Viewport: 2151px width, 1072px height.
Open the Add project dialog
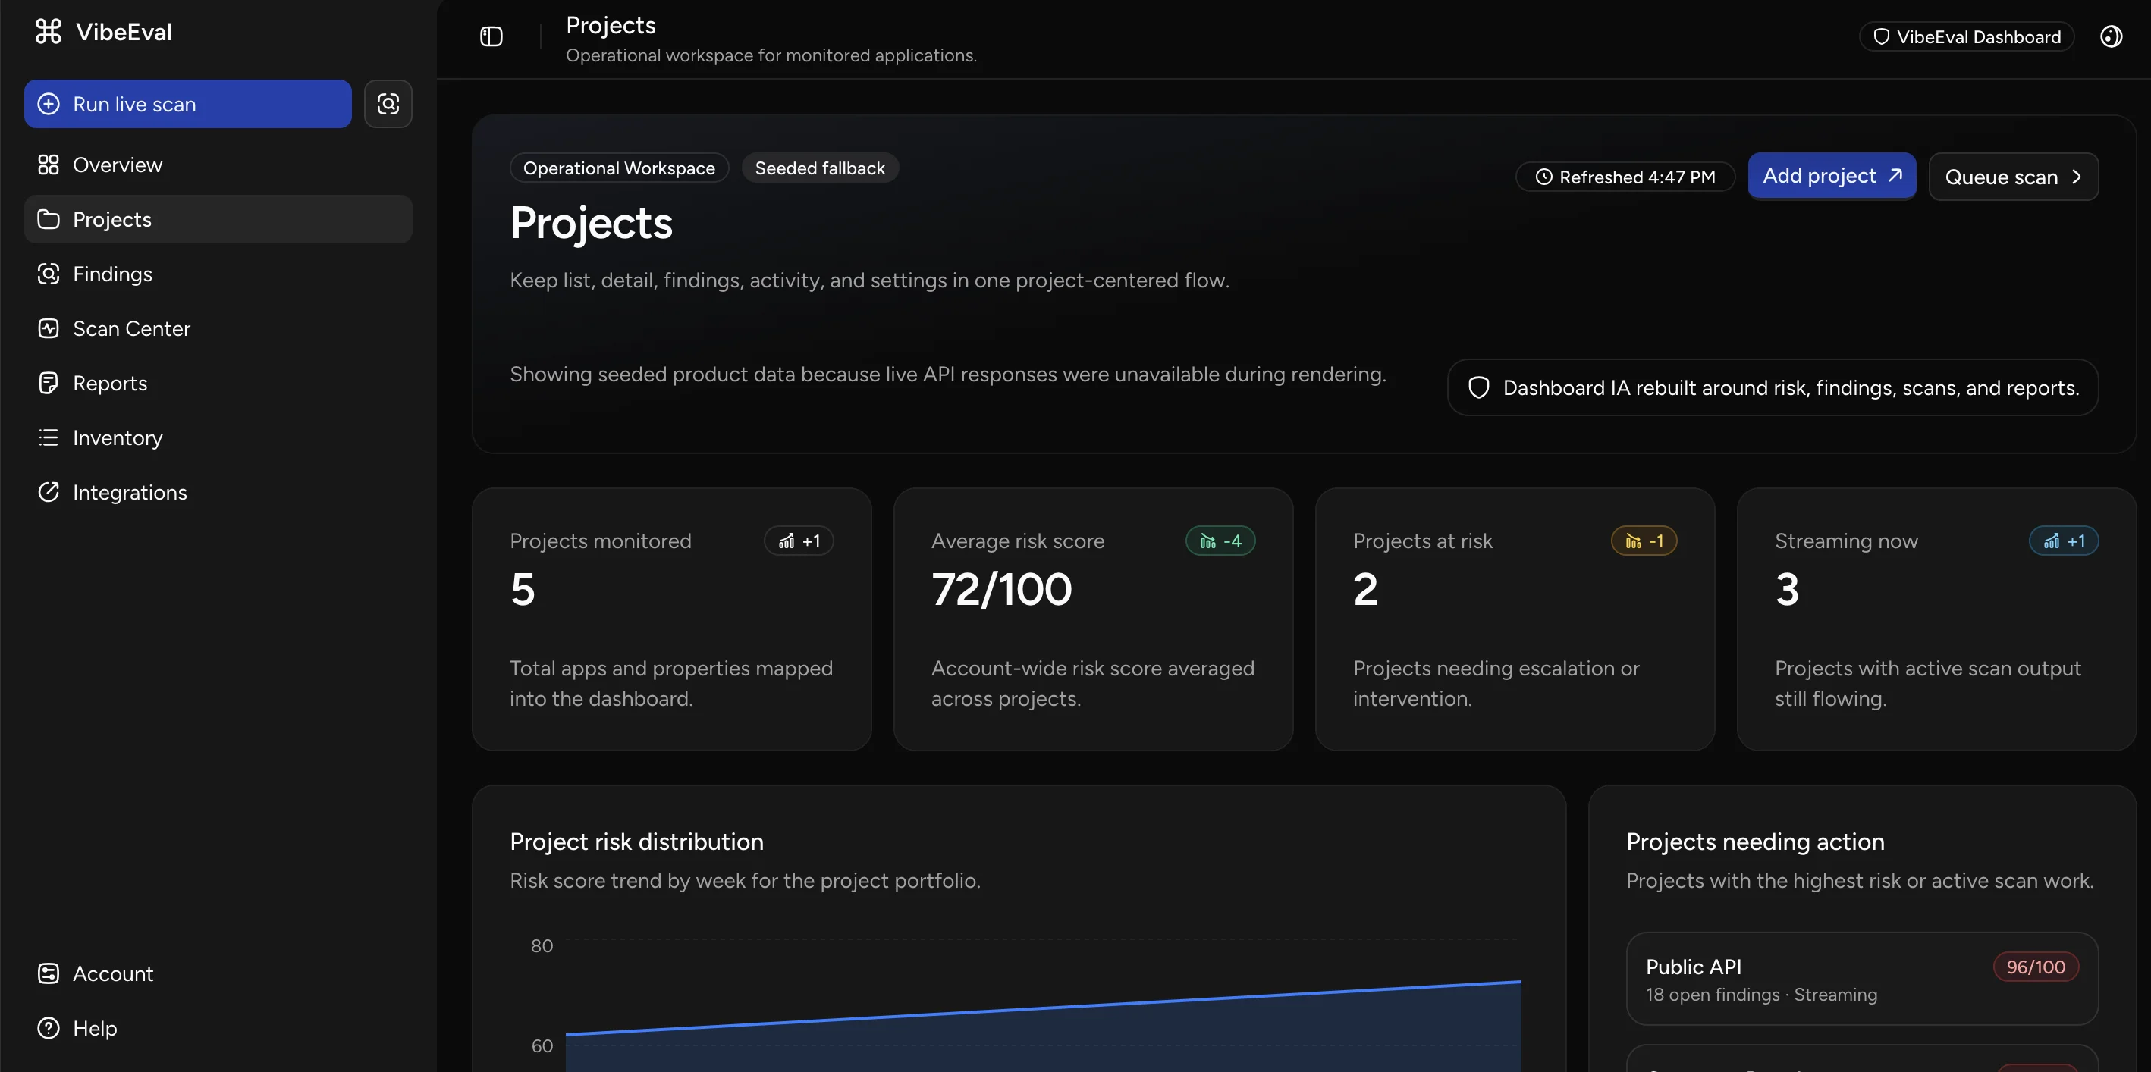coord(1831,175)
